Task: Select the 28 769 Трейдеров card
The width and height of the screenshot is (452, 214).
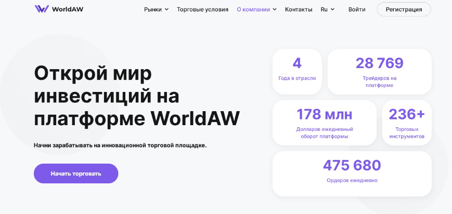Action: [x=379, y=72]
